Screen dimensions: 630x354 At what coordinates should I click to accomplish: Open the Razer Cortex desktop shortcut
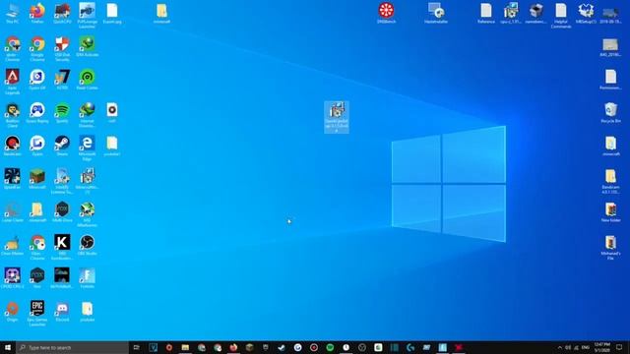(x=88, y=80)
